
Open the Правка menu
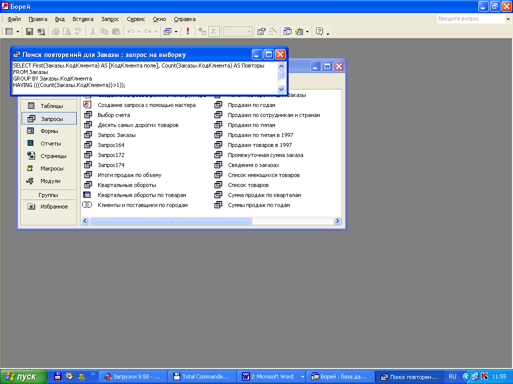pyautogui.click(x=38, y=19)
